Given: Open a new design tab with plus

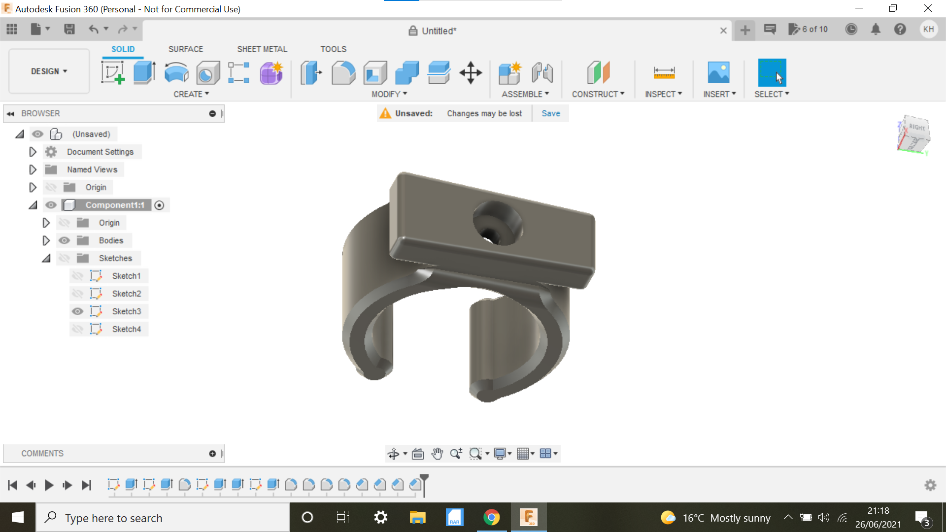Looking at the screenshot, I should (745, 31).
